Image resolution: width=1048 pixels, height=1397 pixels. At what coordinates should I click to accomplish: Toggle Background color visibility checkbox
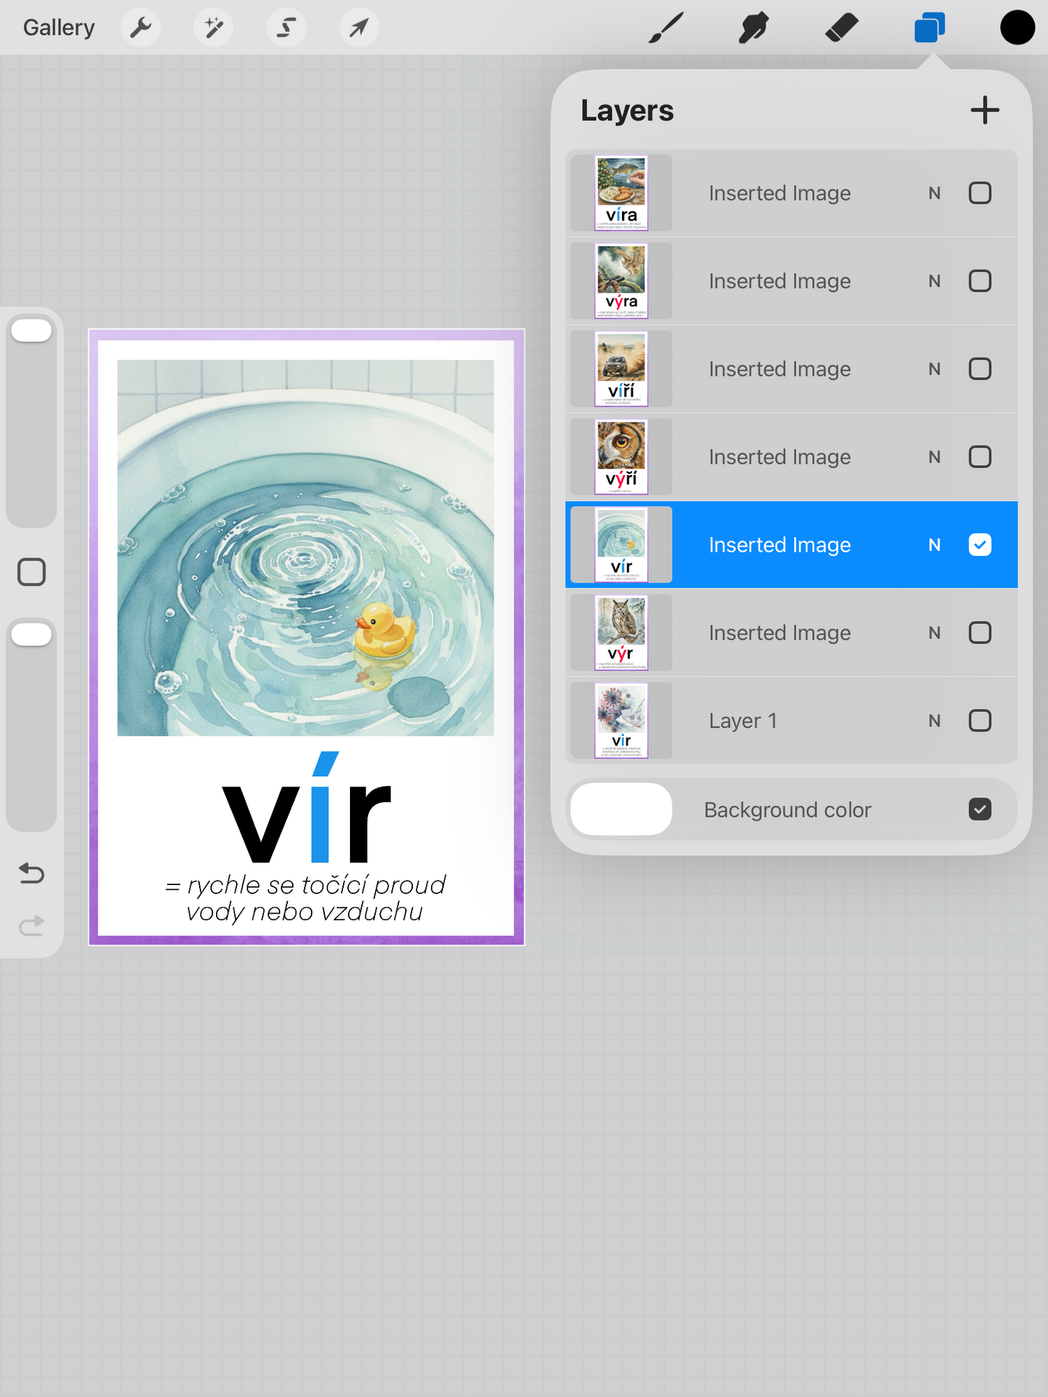click(x=980, y=810)
